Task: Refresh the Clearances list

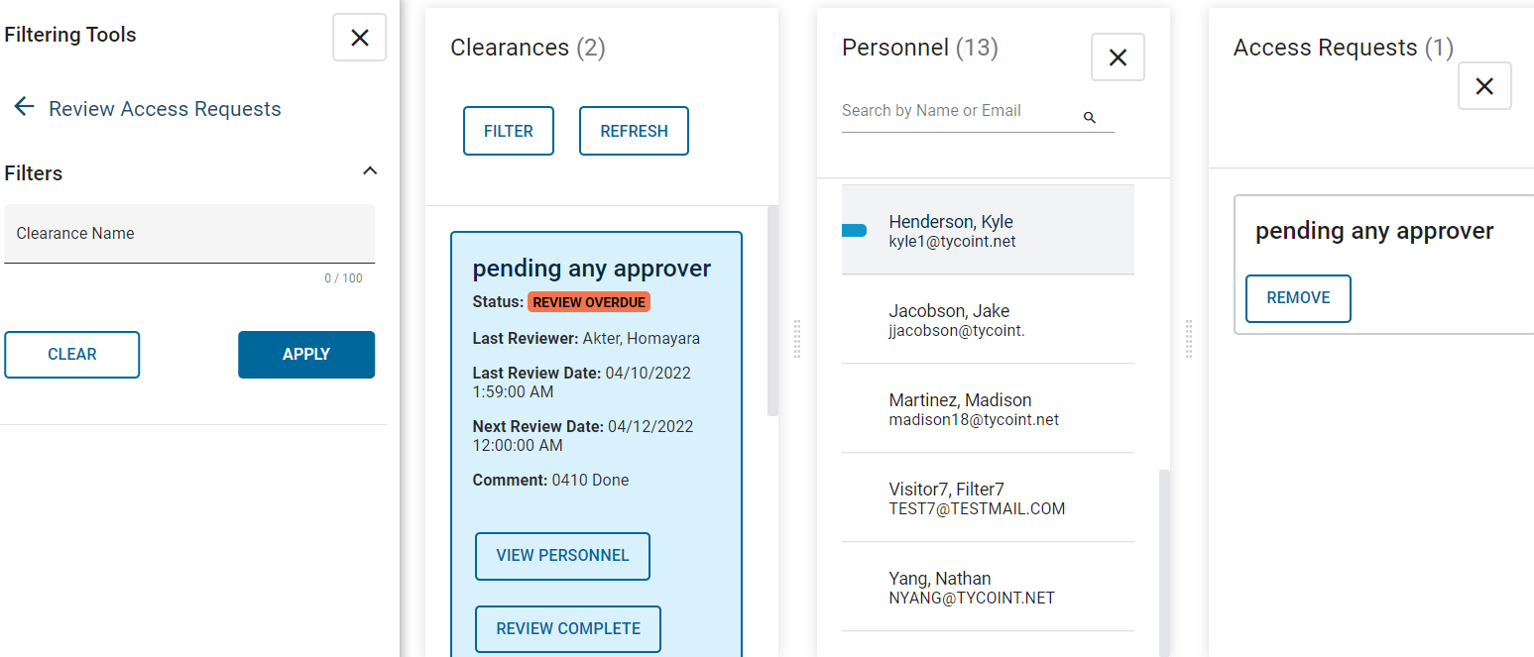Action: pyautogui.click(x=634, y=131)
